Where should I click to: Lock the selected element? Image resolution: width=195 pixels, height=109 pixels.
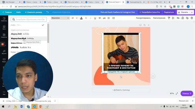[x=183, y=18]
